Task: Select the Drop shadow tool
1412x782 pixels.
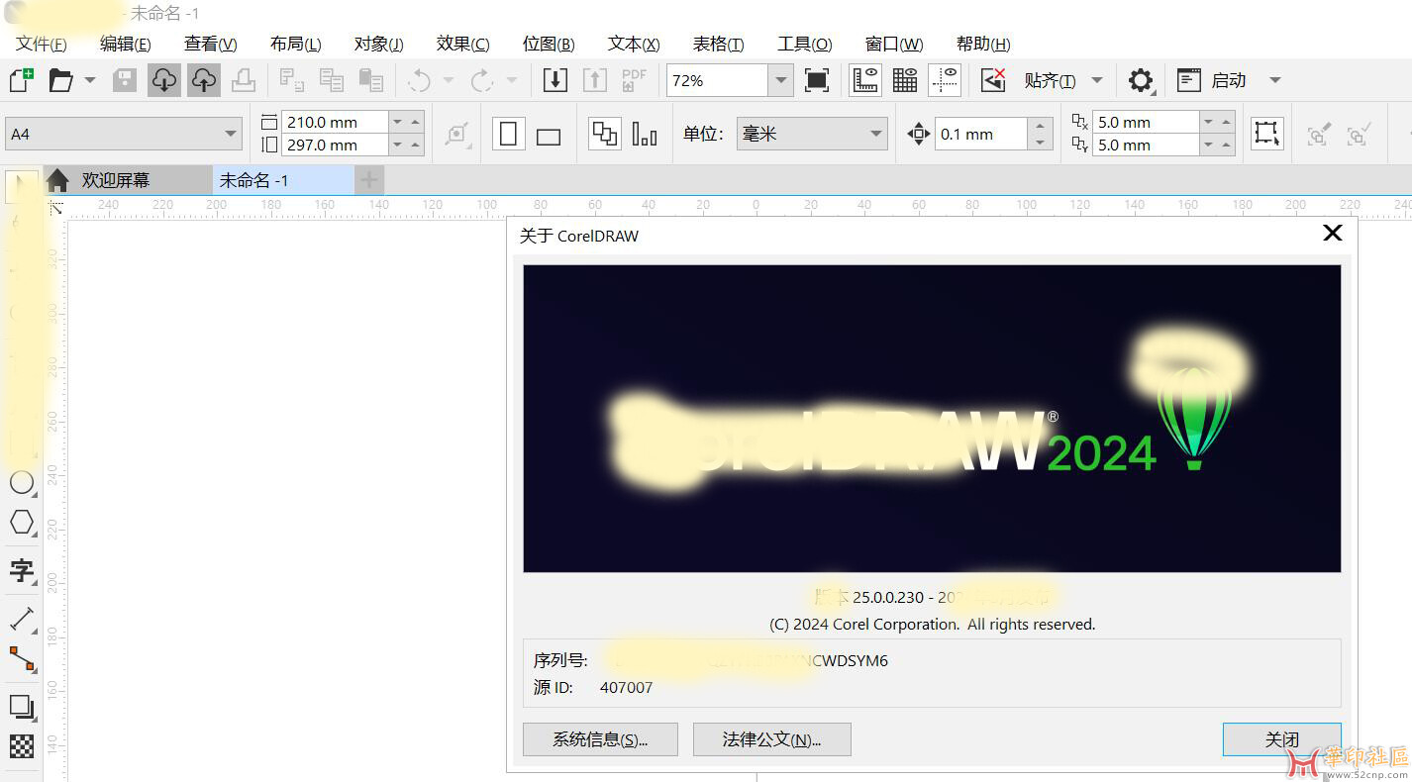Action: tap(22, 707)
